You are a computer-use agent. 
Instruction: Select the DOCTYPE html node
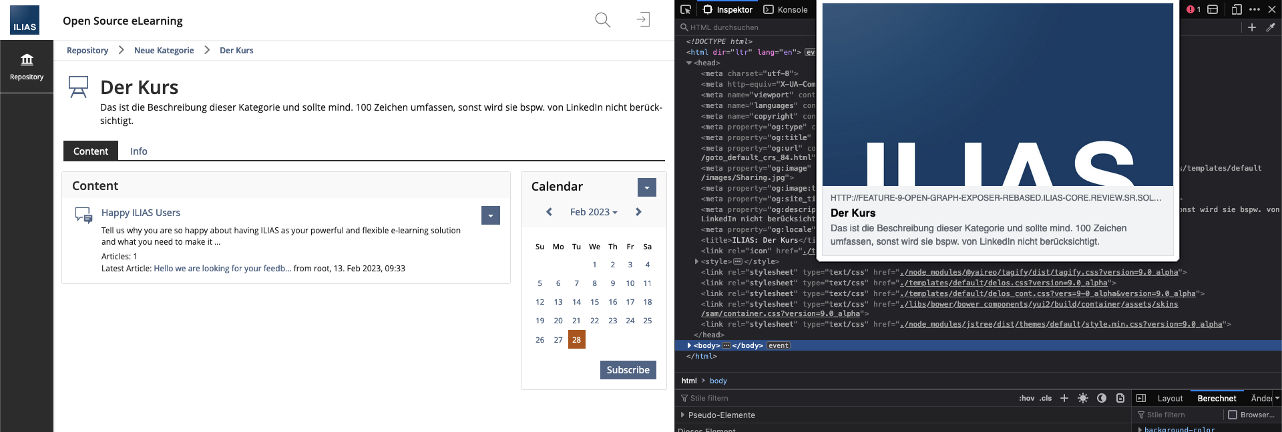pos(719,41)
